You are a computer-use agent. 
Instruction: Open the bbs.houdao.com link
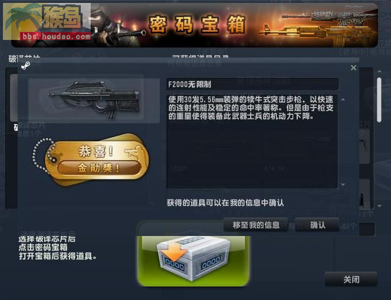pos(57,36)
